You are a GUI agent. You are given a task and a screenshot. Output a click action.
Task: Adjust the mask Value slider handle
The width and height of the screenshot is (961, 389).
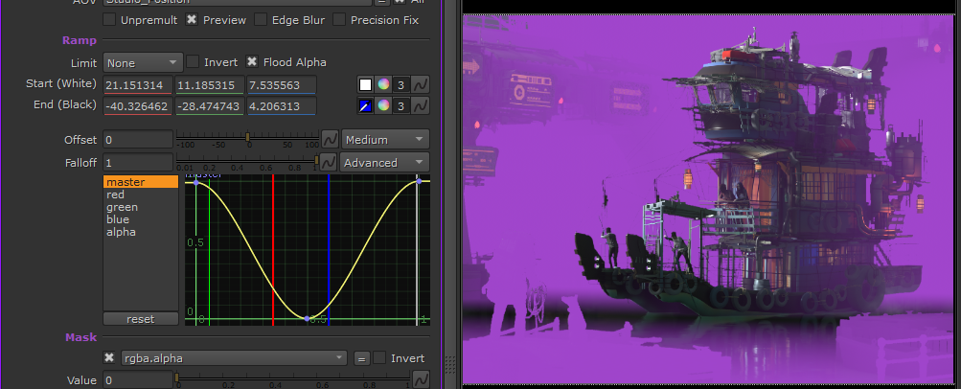point(177,378)
